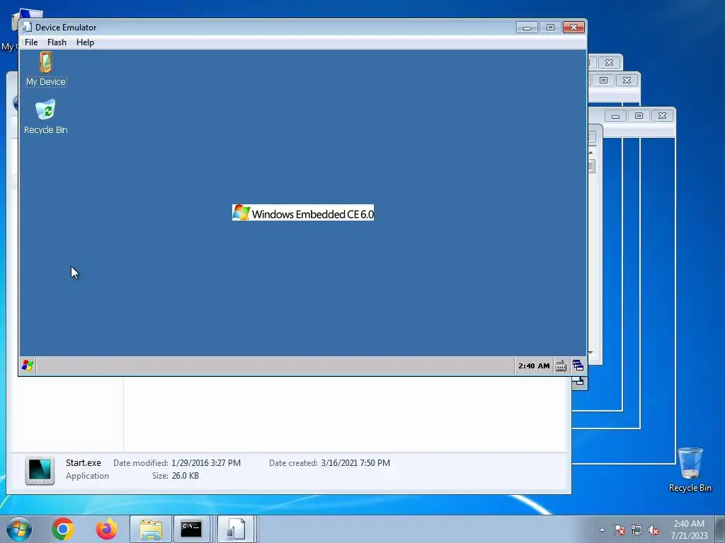
Task: Maximize the Device Emulator window
Action: [x=550, y=28]
